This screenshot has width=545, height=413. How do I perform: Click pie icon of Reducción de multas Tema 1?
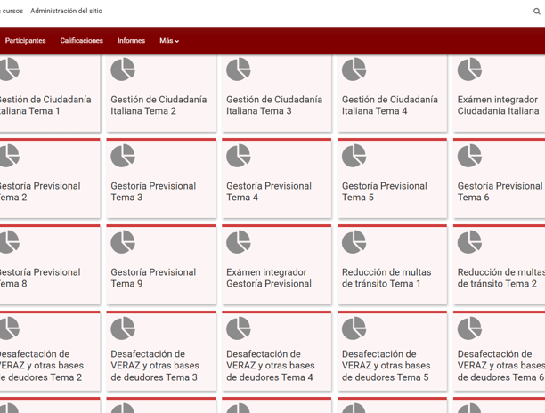(354, 242)
